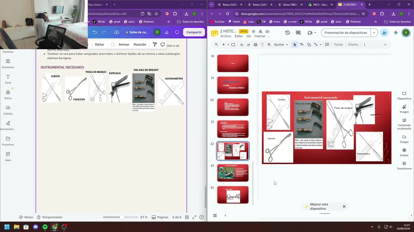The height and width of the screenshot is (232, 414).
Task: Open Spotify from the taskbar
Action: 45,227
